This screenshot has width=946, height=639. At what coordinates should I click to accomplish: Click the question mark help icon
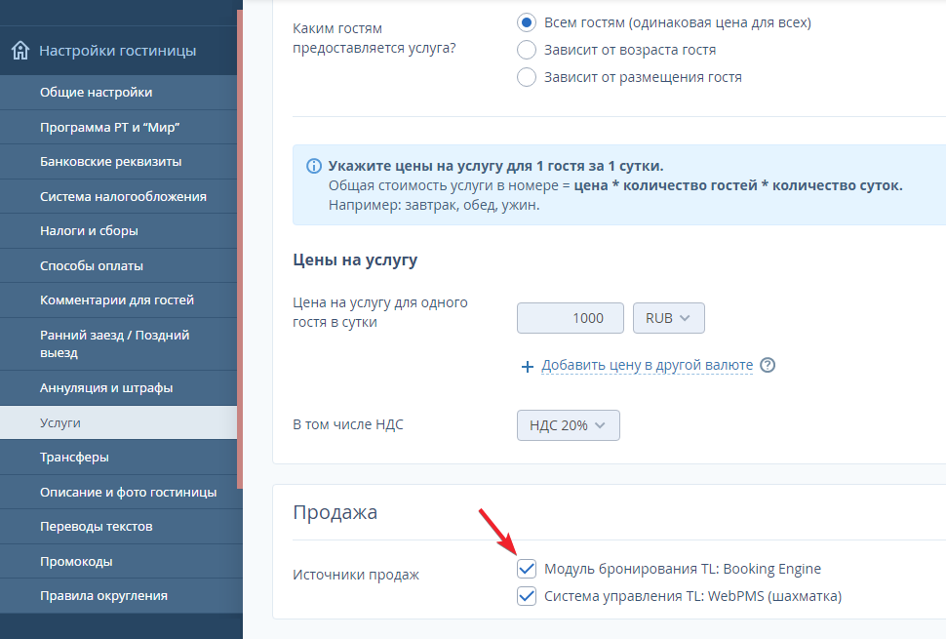click(x=768, y=365)
